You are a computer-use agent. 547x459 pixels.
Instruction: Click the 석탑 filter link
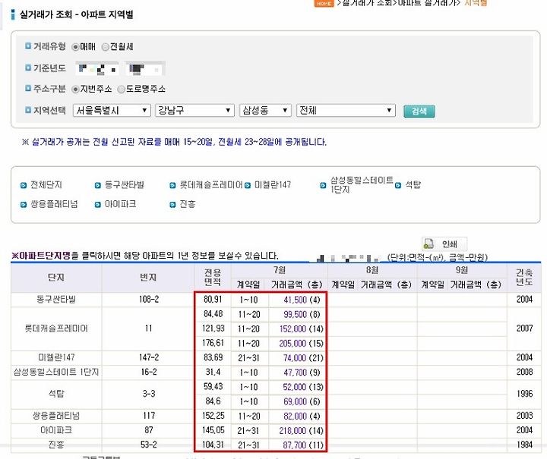click(413, 185)
